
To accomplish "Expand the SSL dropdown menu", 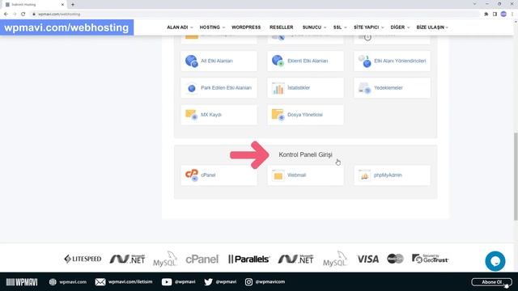I will coord(340,27).
